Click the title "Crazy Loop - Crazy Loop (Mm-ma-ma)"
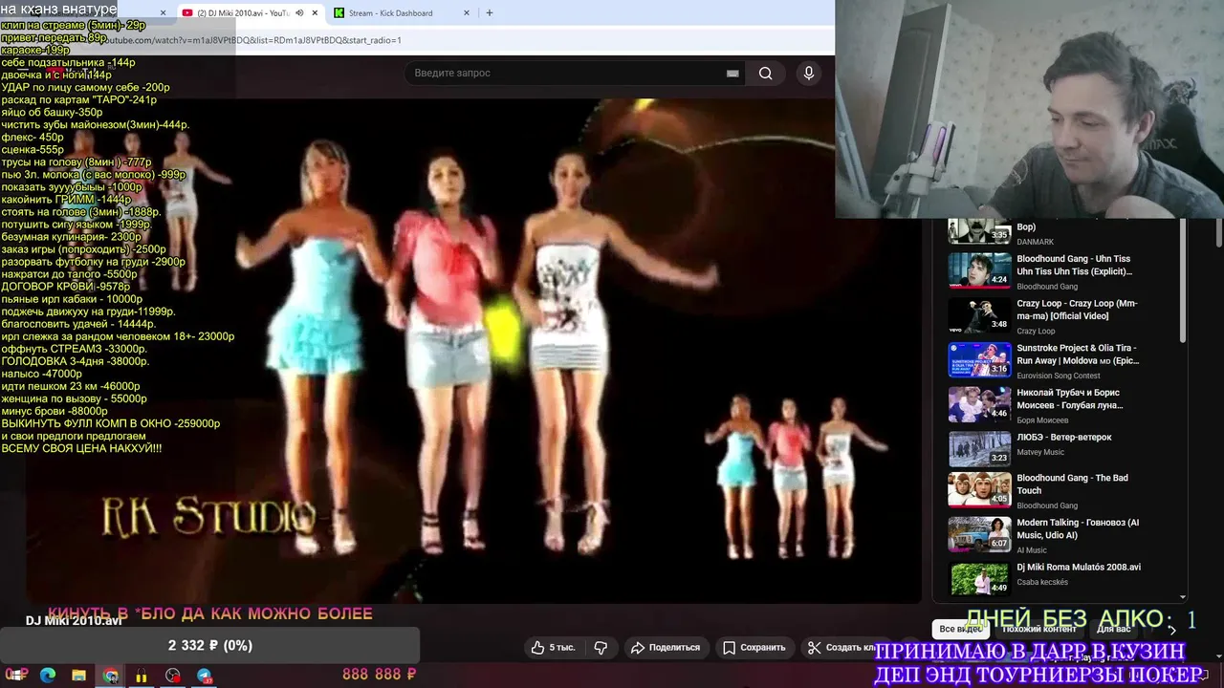 click(x=1077, y=310)
